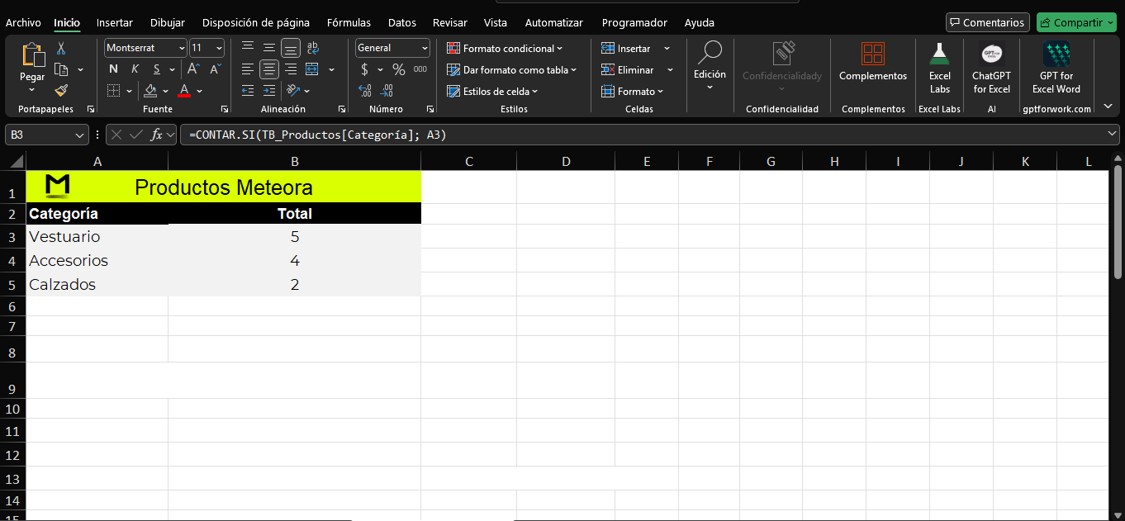Open the Datos ribbon tab

pyautogui.click(x=402, y=23)
